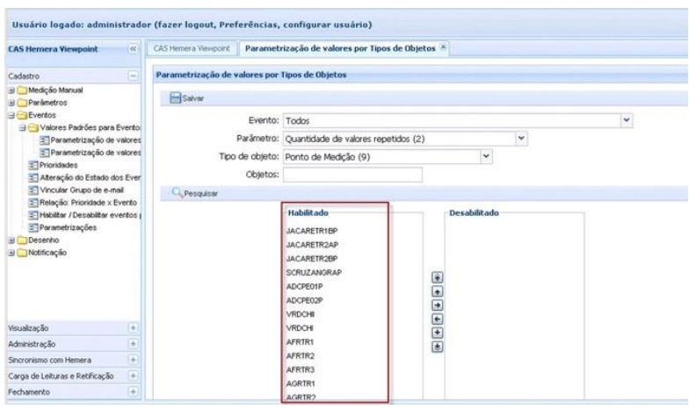Click the move-up arrow button

439,290
